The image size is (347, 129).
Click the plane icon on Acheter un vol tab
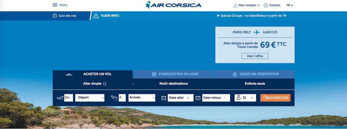click(69, 74)
